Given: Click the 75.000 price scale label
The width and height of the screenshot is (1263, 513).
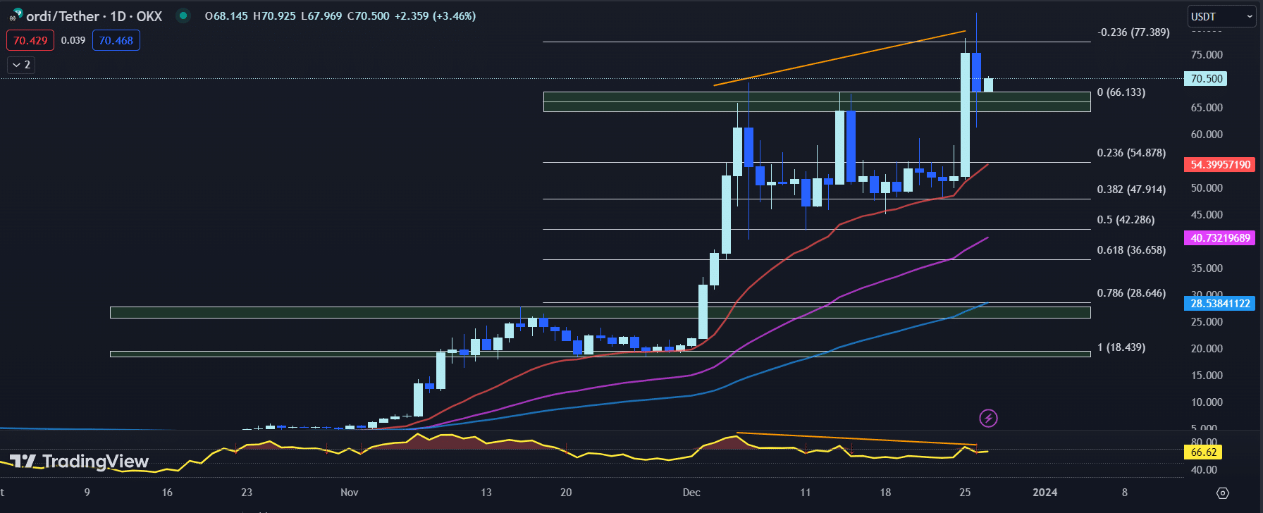Looking at the screenshot, I should pyautogui.click(x=1207, y=55).
